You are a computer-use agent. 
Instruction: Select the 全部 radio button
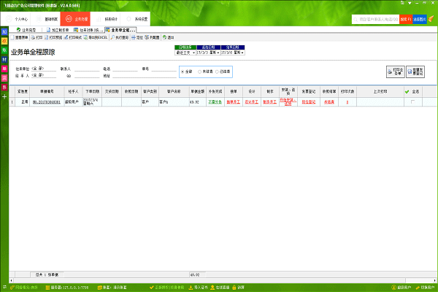[x=182, y=72]
